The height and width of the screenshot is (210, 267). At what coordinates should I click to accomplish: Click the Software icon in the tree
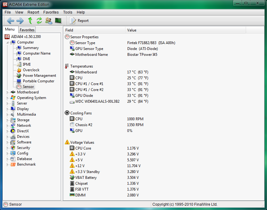13,142
